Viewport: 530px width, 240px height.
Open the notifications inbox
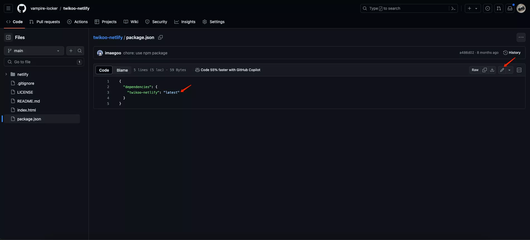point(510,8)
